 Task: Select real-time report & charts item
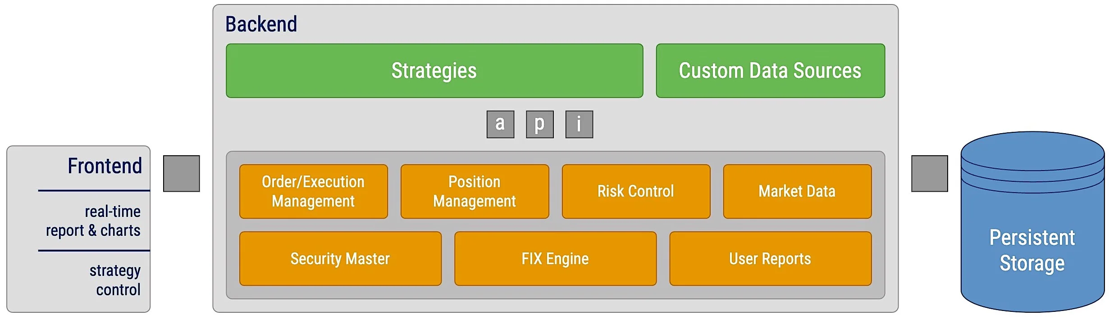point(93,221)
